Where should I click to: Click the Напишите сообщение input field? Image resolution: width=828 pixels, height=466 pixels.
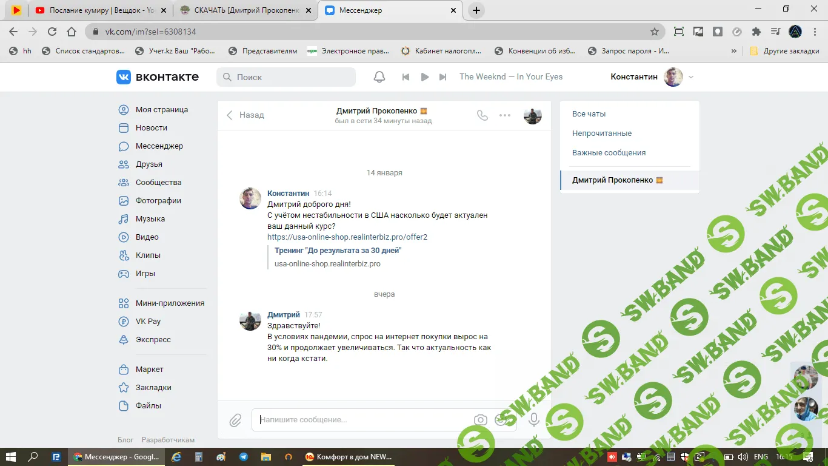point(364,420)
